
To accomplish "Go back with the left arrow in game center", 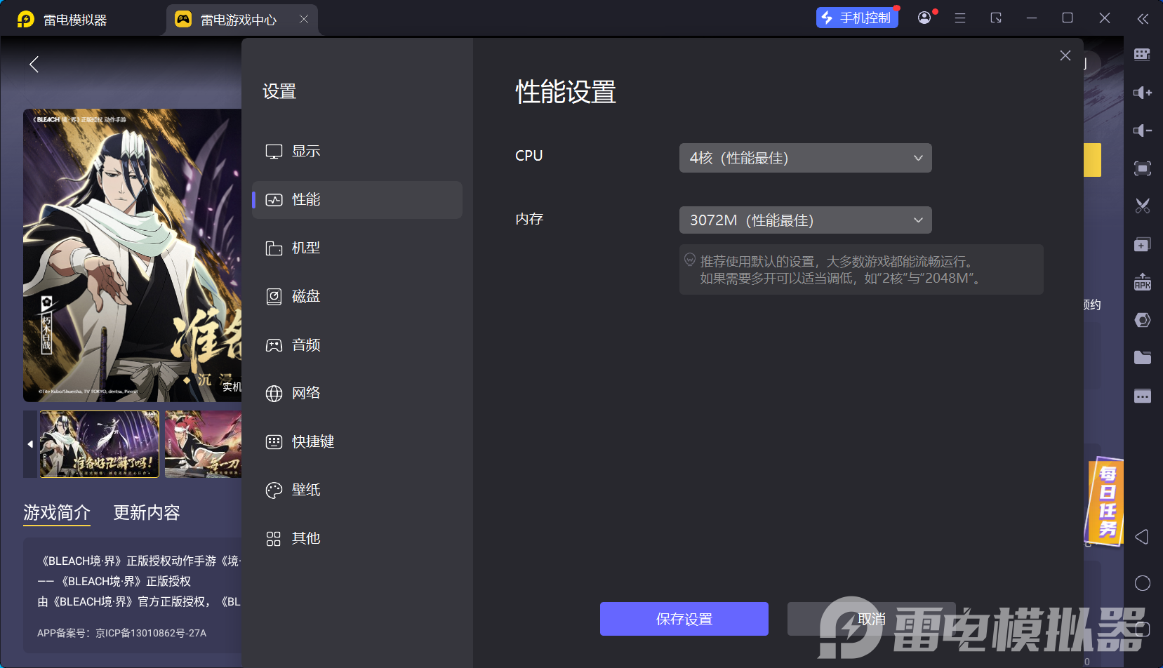I will (x=34, y=65).
